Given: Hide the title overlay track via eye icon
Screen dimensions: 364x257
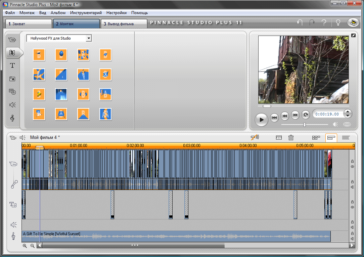Looking at the screenshot, I should pos(353,207).
